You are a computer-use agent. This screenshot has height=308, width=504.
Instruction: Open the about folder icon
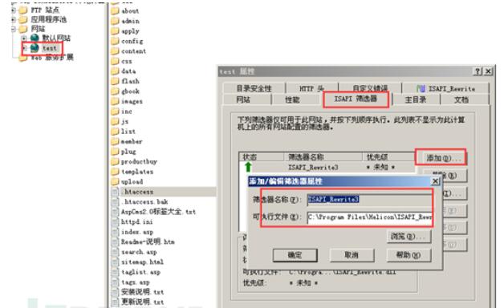pos(115,11)
